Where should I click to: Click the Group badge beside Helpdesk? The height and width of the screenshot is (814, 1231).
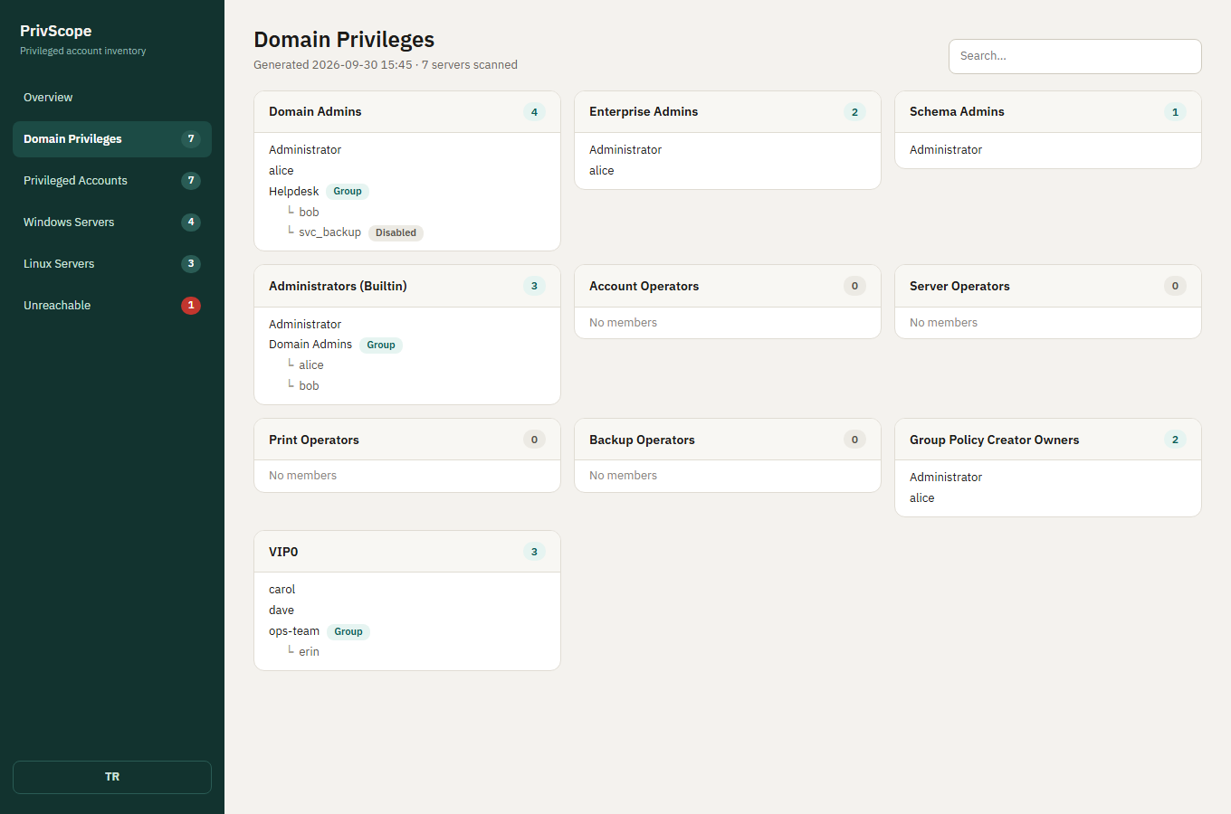[348, 192]
